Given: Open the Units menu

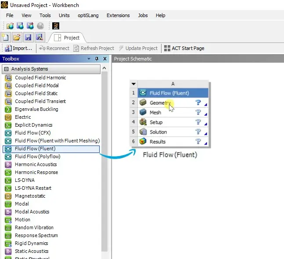Looking at the screenshot, I should (64, 15).
